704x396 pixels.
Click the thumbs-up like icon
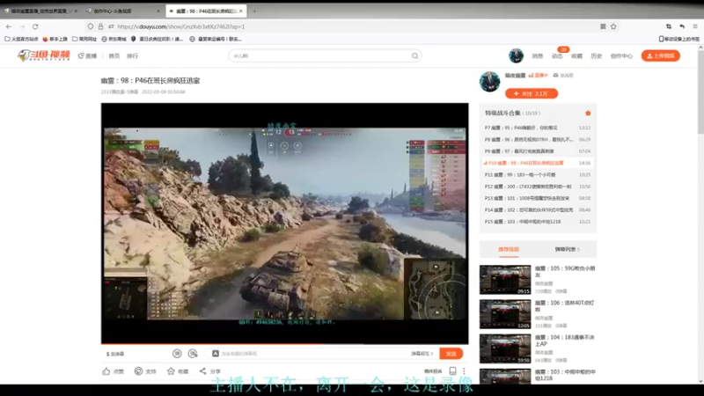[x=106, y=371]
